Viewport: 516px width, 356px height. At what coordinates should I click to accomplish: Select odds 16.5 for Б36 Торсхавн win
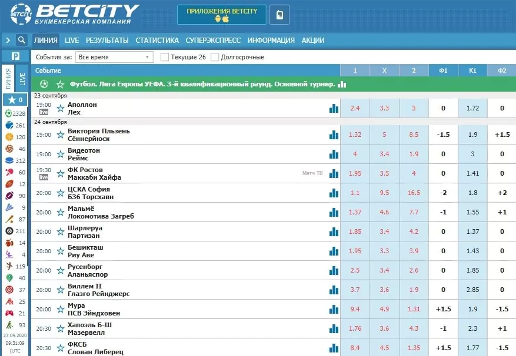point(414,193)
